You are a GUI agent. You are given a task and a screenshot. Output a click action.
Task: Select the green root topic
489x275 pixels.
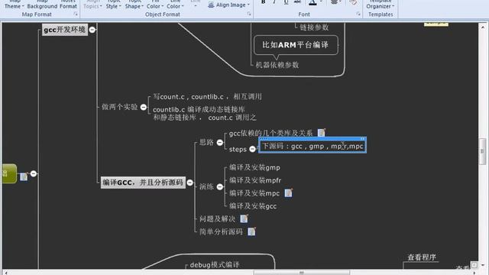tap(9, 173)
